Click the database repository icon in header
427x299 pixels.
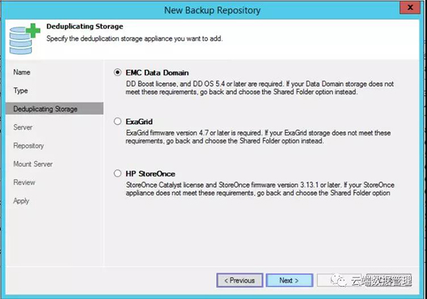coord(24,39)
